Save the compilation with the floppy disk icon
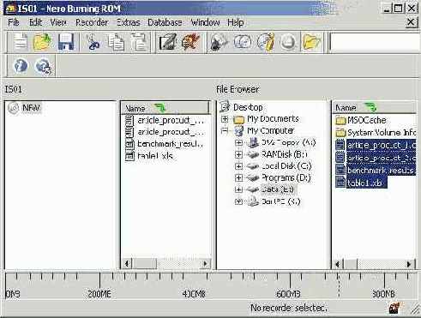The height and width of the screenshot is (318, 421). pyautogui.click(x=66, y=42)
